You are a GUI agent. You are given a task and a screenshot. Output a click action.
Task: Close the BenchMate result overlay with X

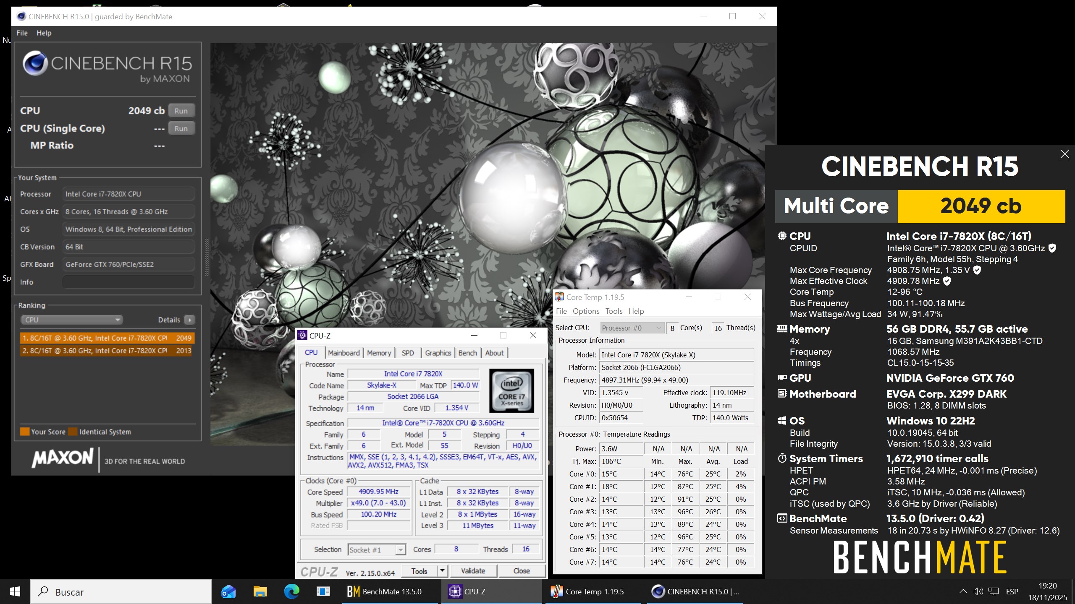1064,154
